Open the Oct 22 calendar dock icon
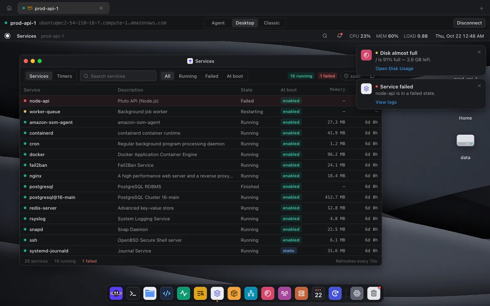This screenshot has height=306, width=490. pos(318,293)
